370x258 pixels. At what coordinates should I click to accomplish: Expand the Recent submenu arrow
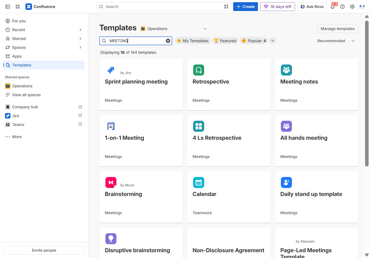pyautogui.click(x=80, y=30)
